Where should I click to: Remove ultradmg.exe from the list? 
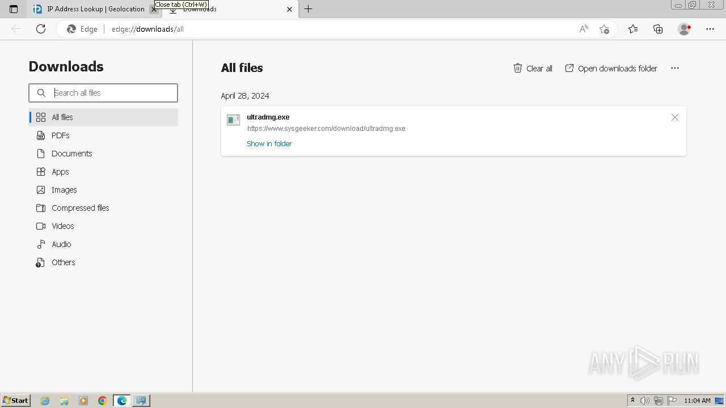(675, 117)
